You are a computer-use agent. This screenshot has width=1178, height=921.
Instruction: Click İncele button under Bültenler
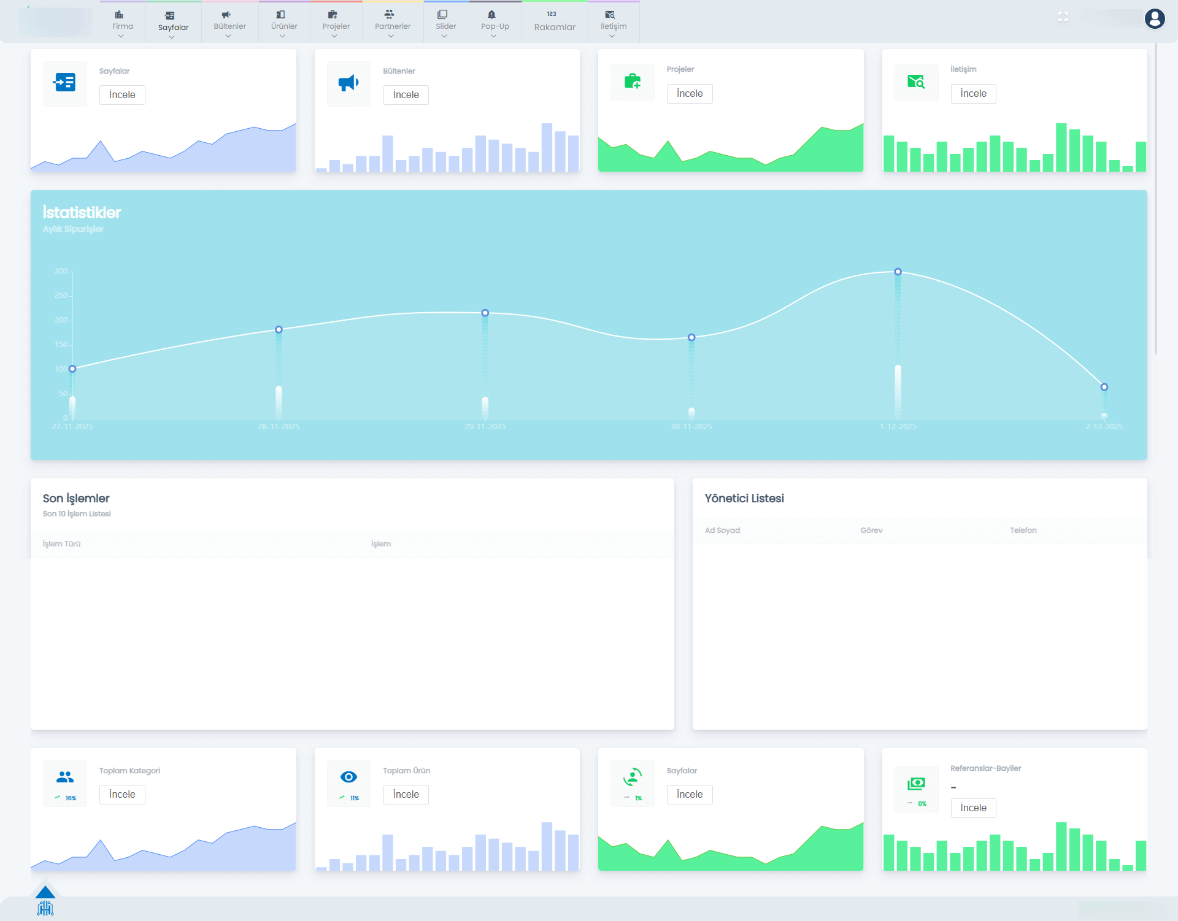coord(406,95)
